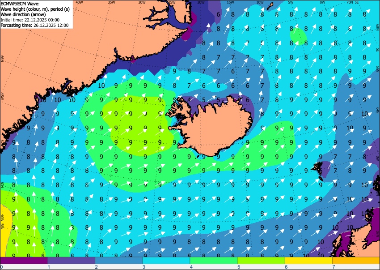Click the small Jan Mayen island at top
This screenshot has width=380, height=270.
click(x=270, y=6)
